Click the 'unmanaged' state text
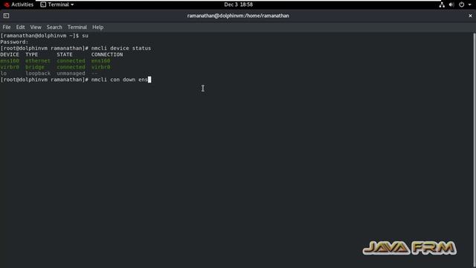Viewport: 476px width, 268px height. pos(71,74)
